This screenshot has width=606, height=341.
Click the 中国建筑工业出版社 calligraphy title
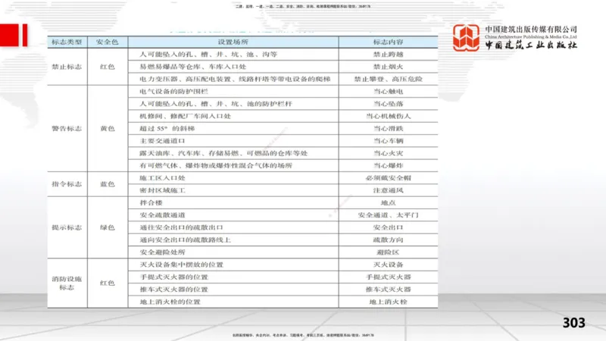click(x=531, y=45)
